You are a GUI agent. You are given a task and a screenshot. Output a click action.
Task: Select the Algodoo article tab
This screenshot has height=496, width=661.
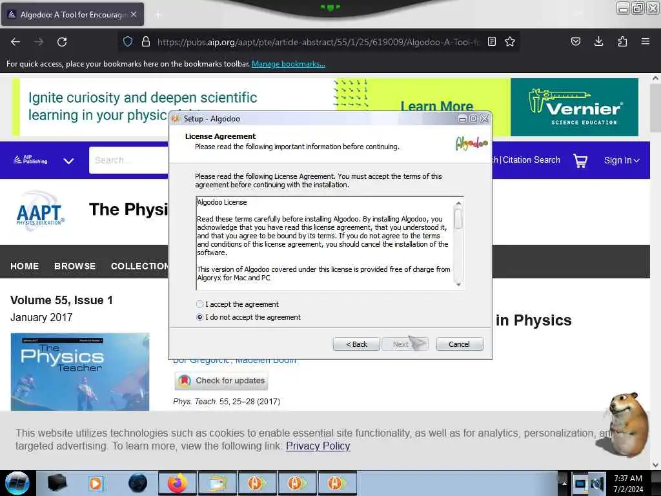click(72, 14)
